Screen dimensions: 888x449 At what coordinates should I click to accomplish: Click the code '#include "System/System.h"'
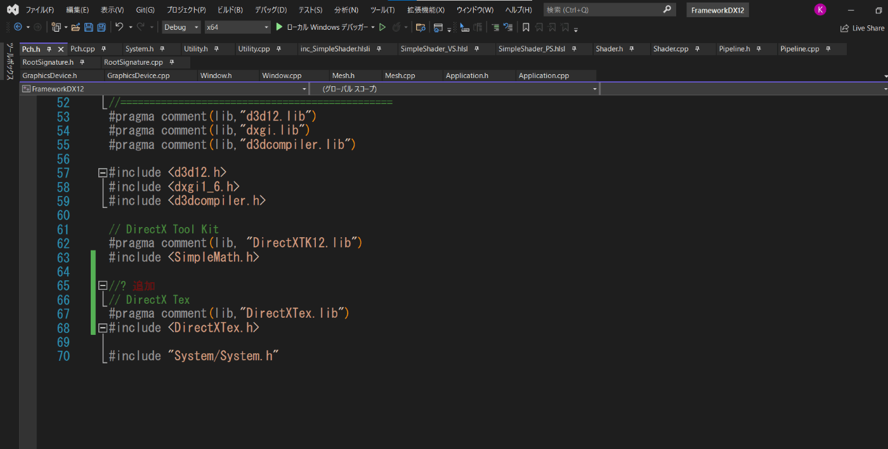pyautogui.click(x=194, y=356)
